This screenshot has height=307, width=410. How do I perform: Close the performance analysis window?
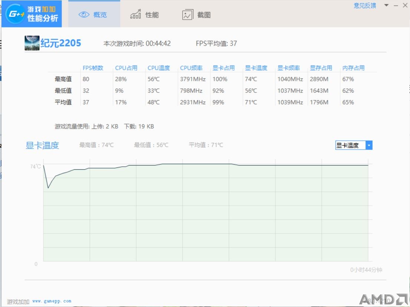[405, 5]
